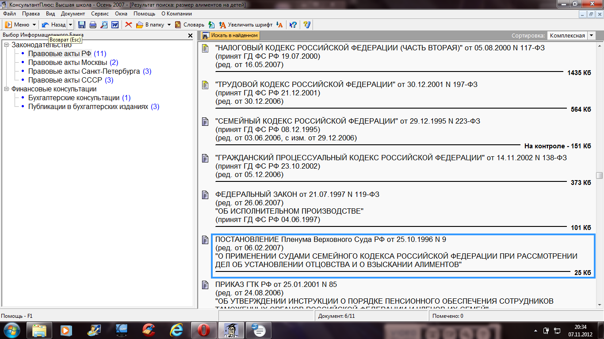Click document icon beside Приказ ГТК
This screenshot has width=604, height=339.
205,285
